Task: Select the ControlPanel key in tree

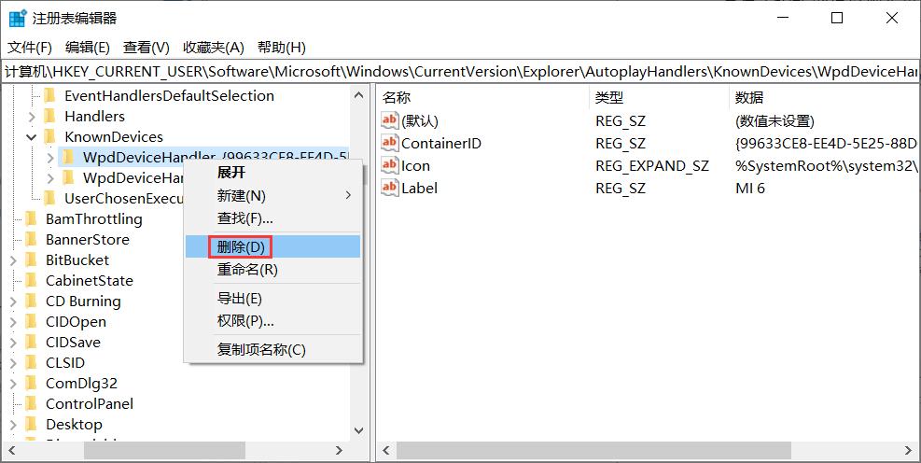Action: pos(89,404)
